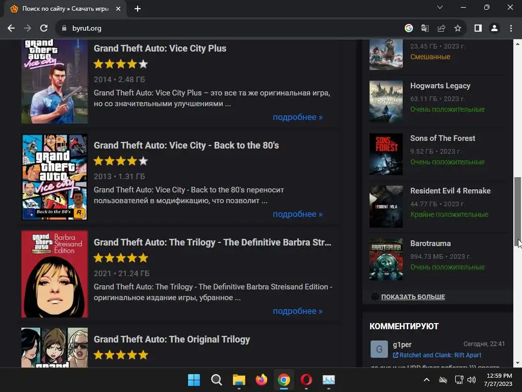Open the browser side panel
The height and width of the screenshot is (392, 522).
coord(478,29)
